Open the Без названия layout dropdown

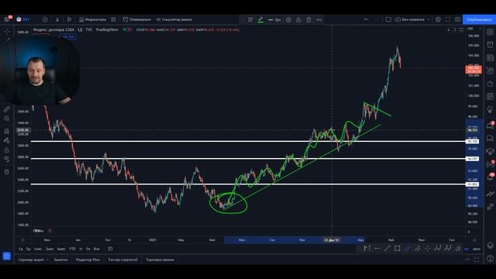(x=412, y=19)
